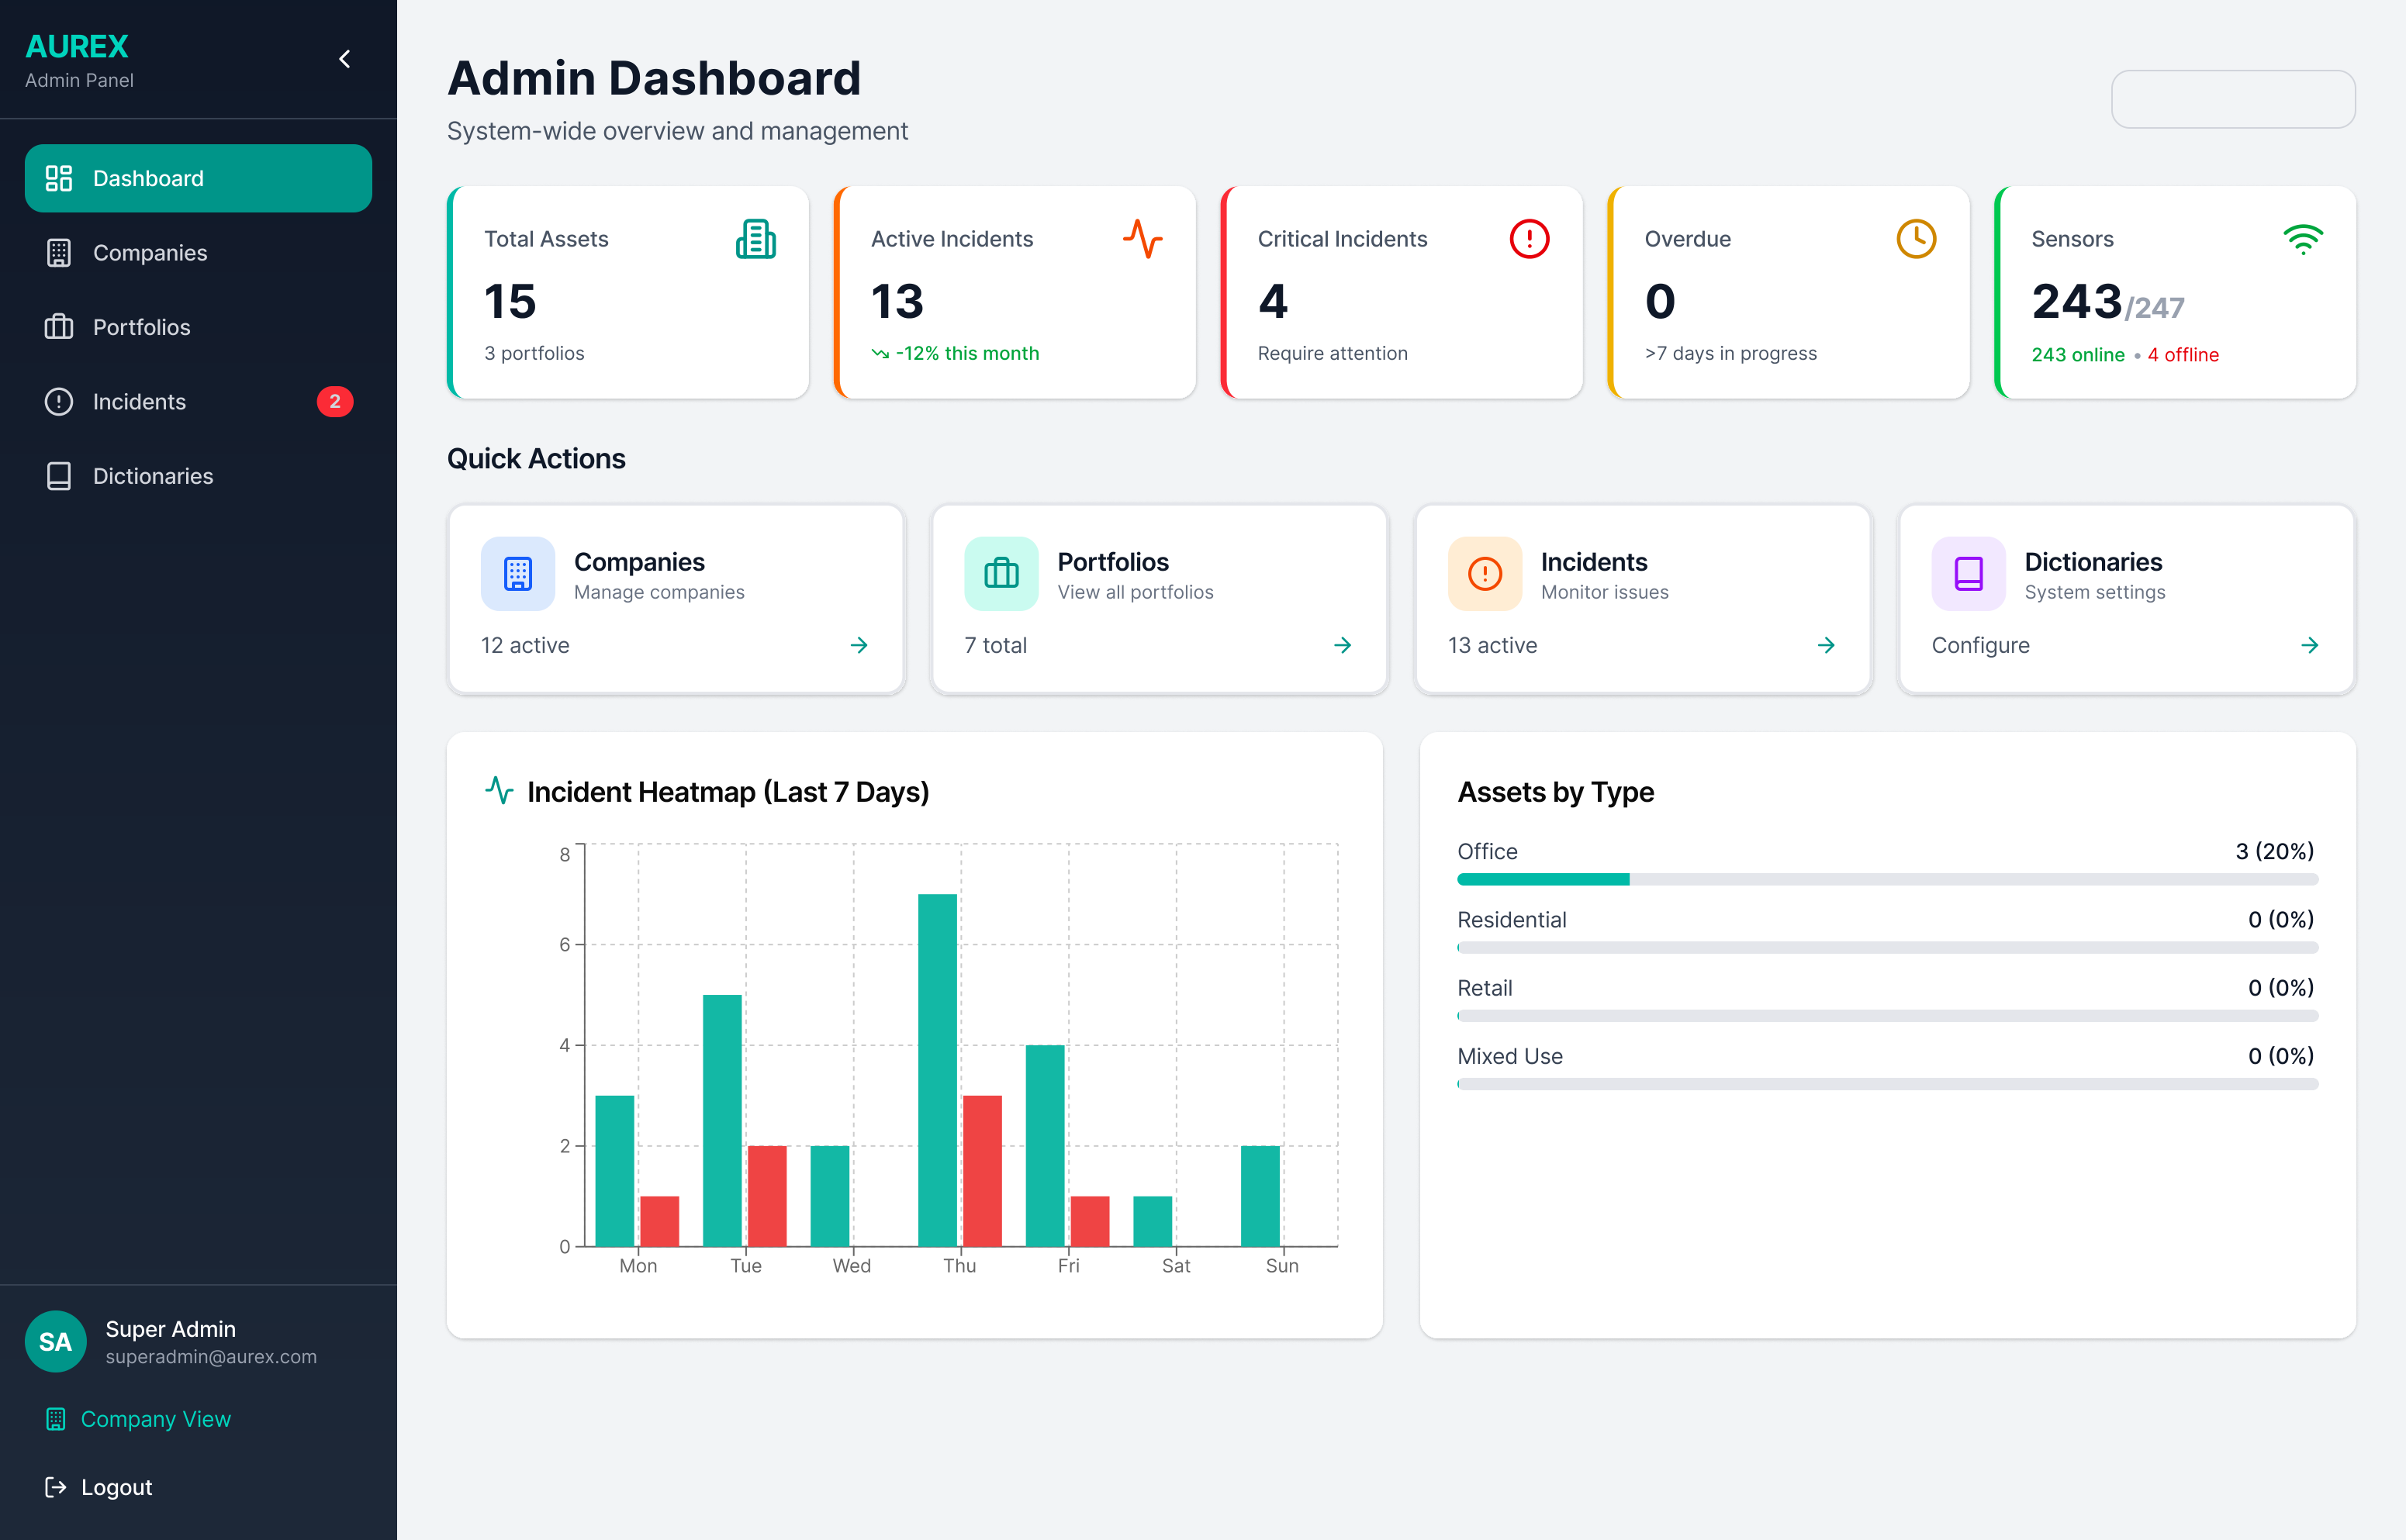Click the 4 offline sensor indicator
This screenshot has width=2406, height=1540.
[2183, 354]
